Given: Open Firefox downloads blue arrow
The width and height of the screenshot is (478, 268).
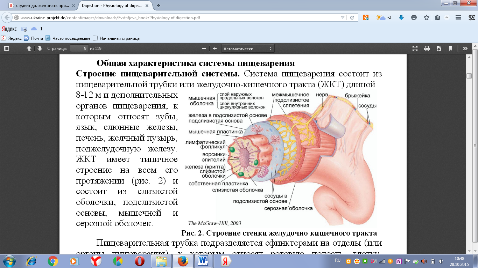Looking at the screenshot, I should (402, 17).
